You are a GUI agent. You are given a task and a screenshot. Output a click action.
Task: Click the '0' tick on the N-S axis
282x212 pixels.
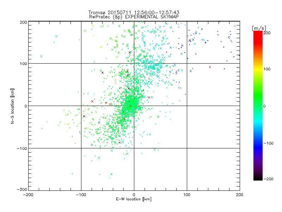[26, 106]
